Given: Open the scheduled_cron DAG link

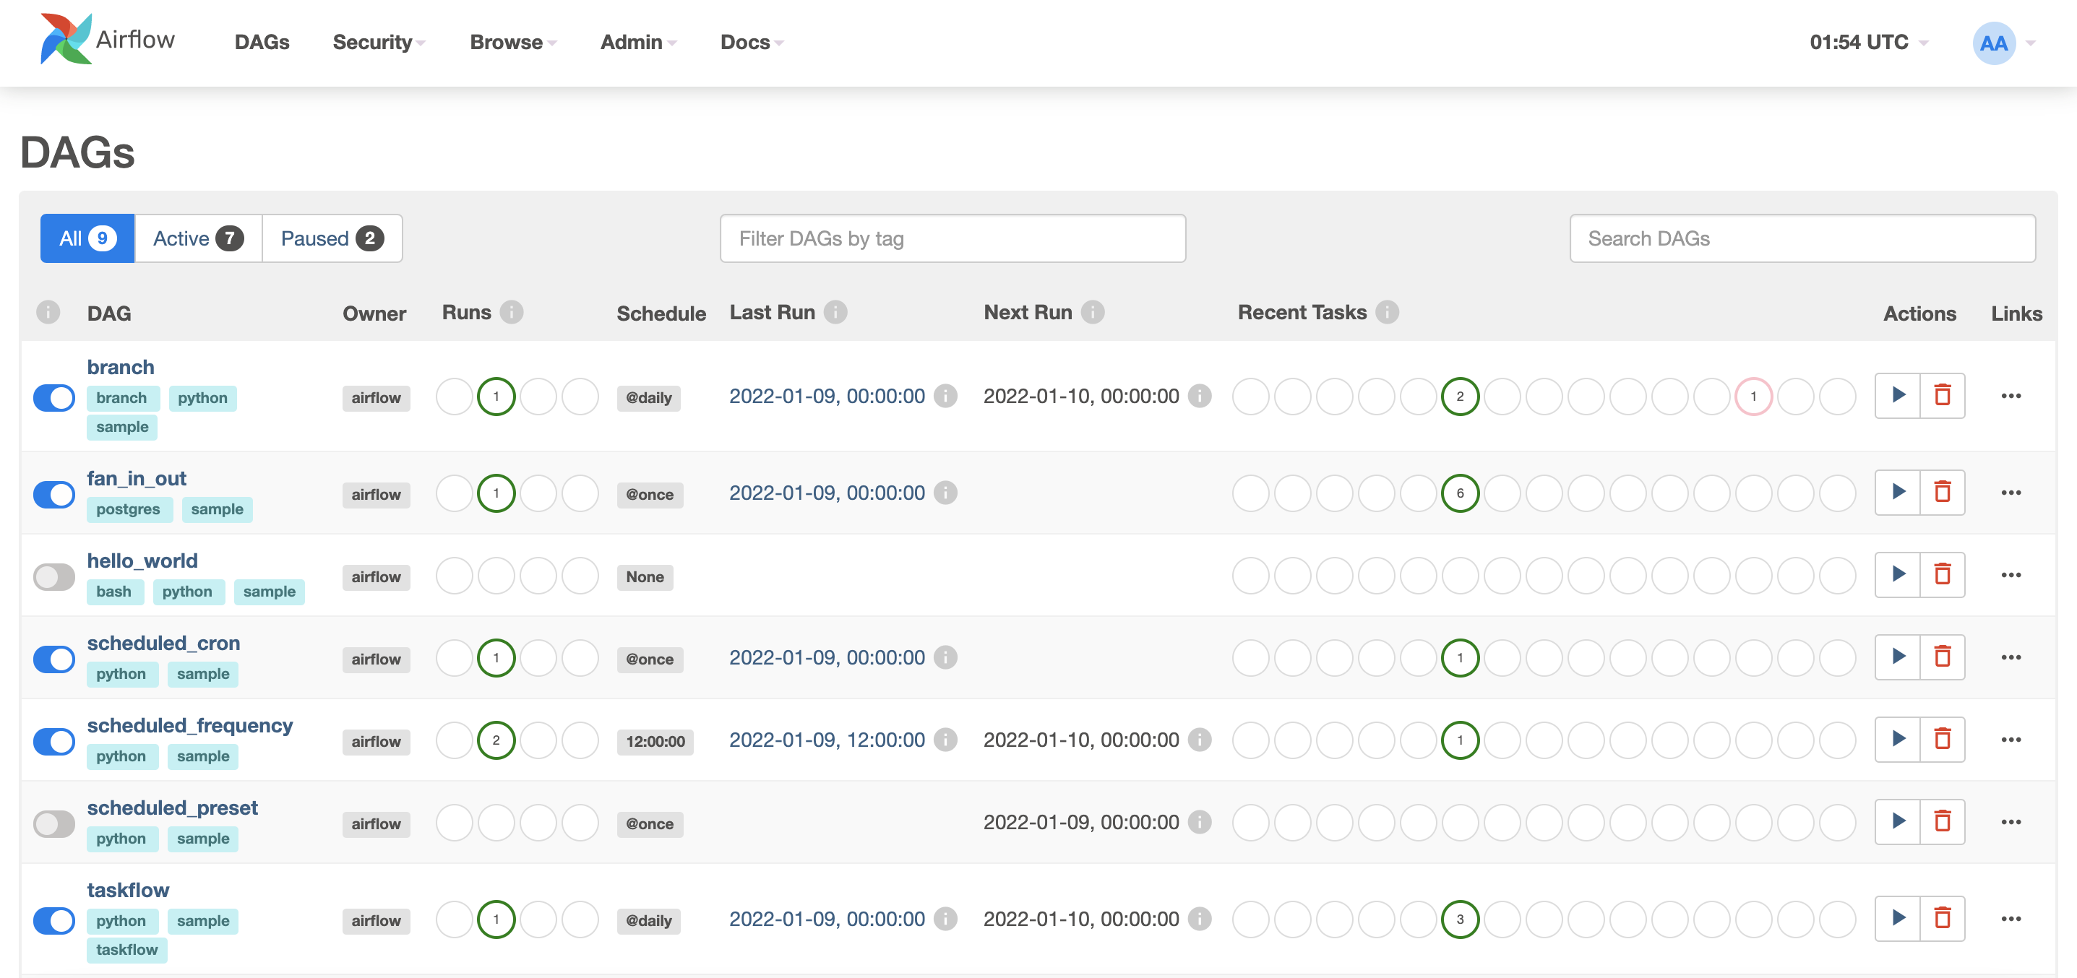Looking at the screenshot, I should 163,643.
